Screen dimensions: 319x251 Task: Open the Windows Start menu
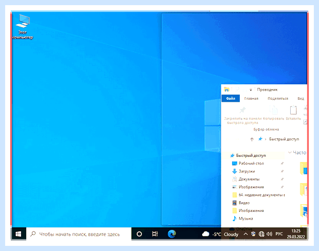pos(19,234)
